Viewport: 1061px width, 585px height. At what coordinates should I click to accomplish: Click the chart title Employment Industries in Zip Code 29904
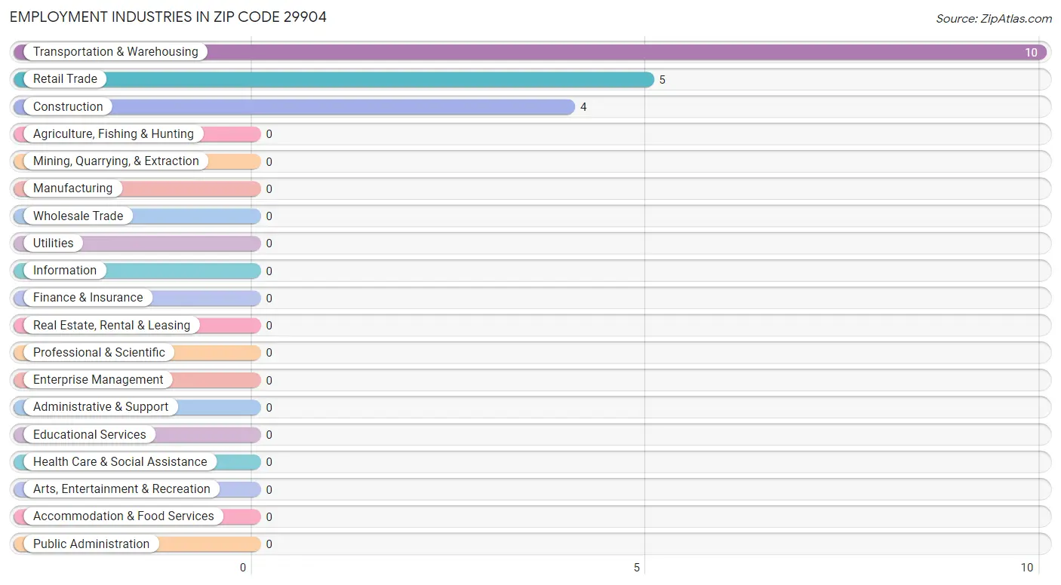[168, 17]
